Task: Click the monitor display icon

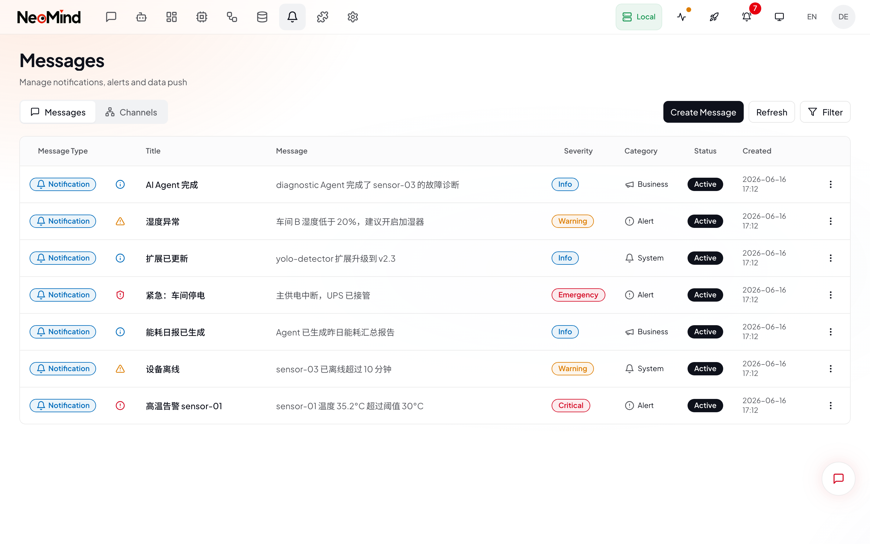Action: 779,17
